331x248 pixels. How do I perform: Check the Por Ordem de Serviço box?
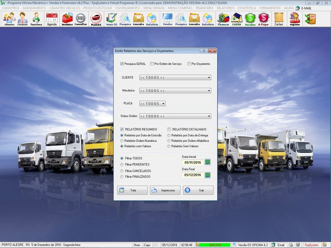(152, 64)
